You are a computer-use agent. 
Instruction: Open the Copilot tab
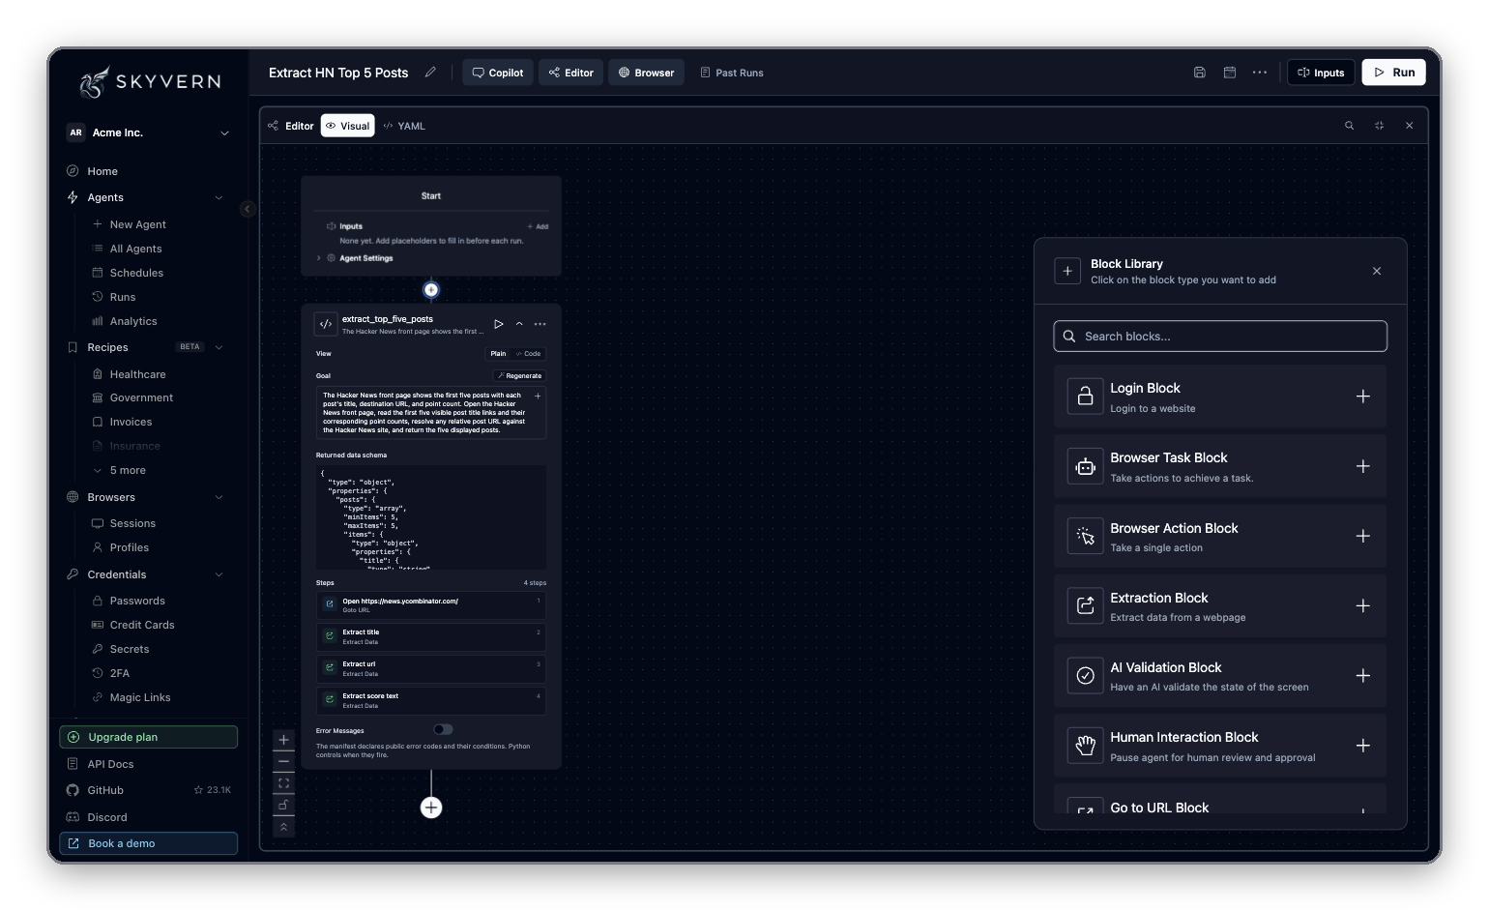click(x=498, y=73)
